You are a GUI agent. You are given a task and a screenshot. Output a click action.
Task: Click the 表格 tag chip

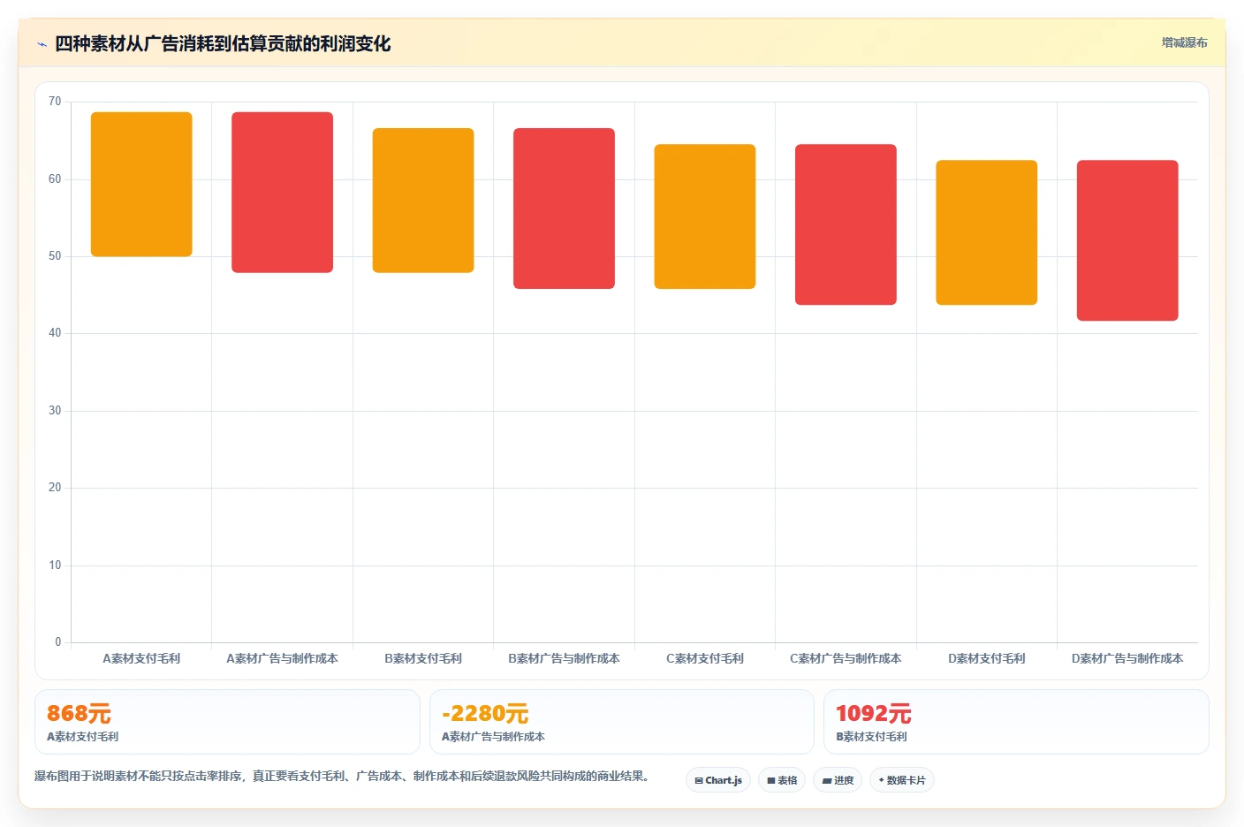tap(782, 780)
